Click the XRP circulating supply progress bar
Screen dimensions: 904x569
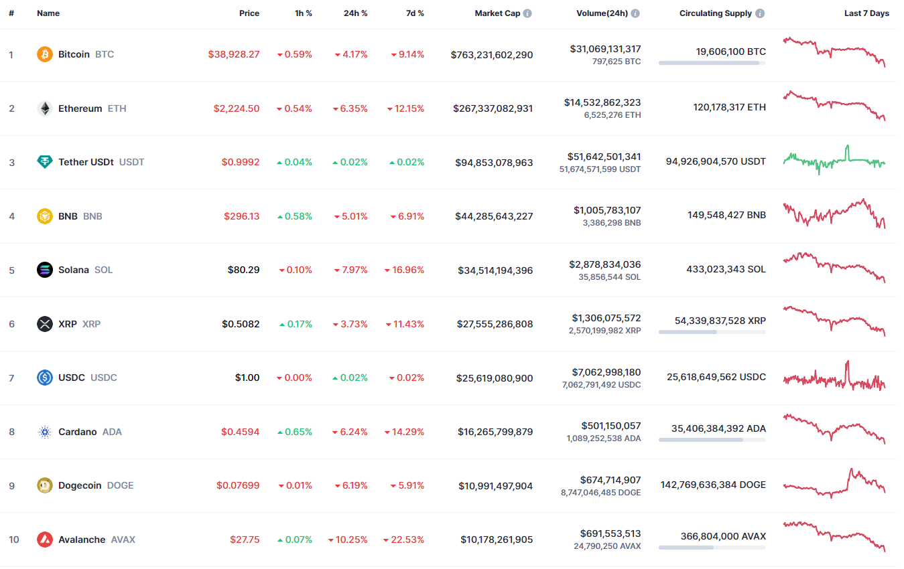(x=712, y=332)
